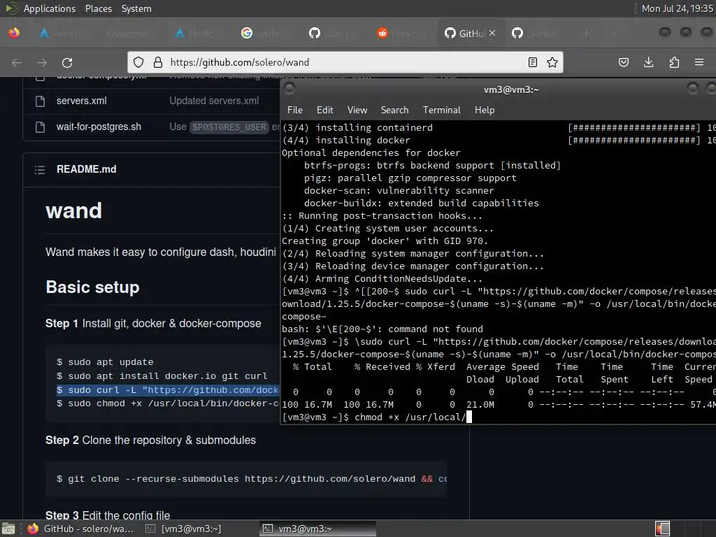
Task: Click the git clone command line
Action: coord(251,479)
